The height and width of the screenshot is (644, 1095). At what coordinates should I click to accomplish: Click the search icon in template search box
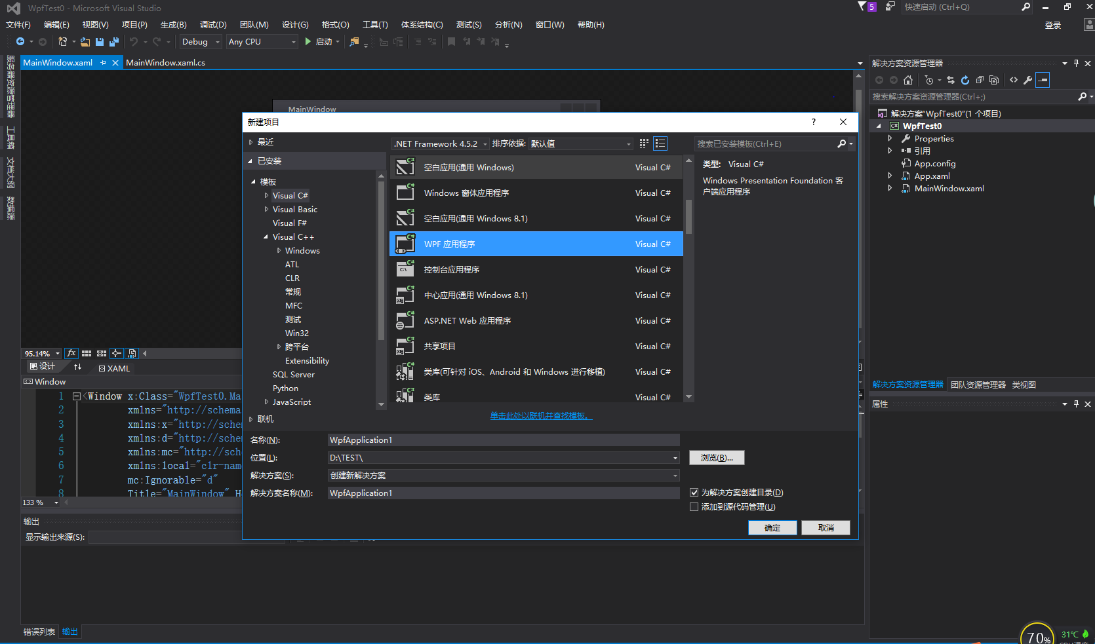(x=842, y=143)
